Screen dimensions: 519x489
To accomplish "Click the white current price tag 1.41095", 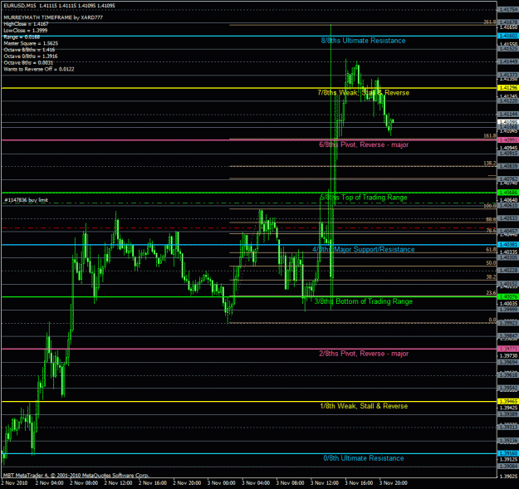I will click(x=508, y=122).
